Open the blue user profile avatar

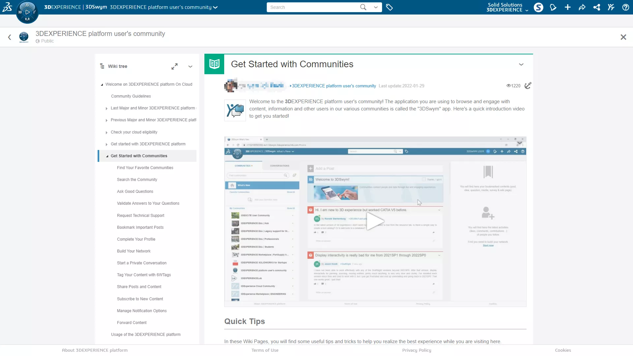click(538, 7)
